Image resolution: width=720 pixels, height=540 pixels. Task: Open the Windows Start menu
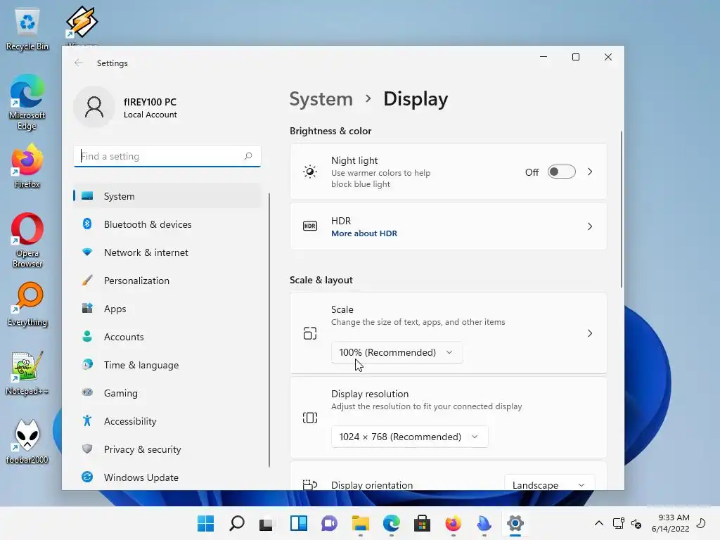pos(206,523)
